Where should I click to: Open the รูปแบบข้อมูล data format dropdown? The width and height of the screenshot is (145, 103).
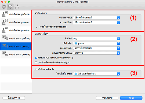[96, 48]
